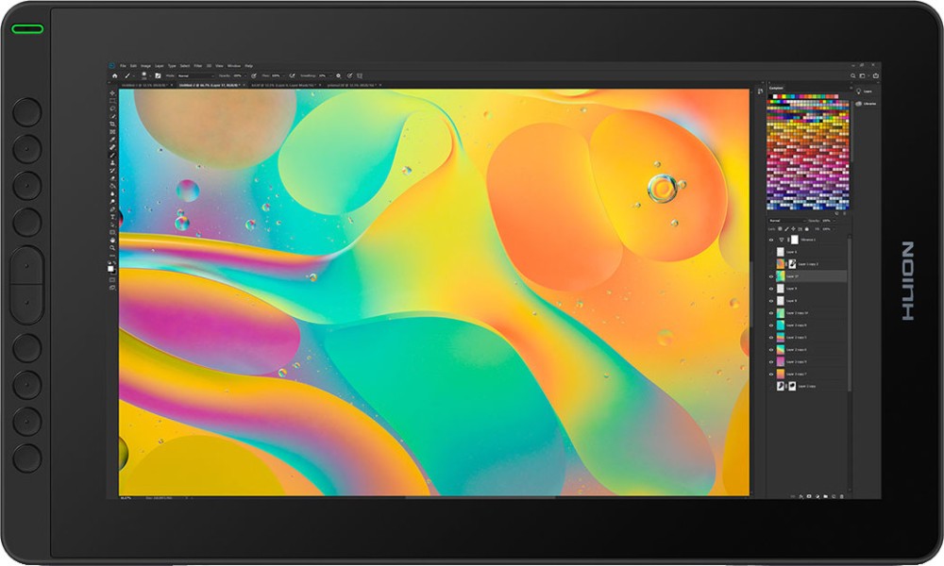This screenshot has width=944, height=566.
Task: Switch to the Swatches panel tab
Action: coord(778,86)
